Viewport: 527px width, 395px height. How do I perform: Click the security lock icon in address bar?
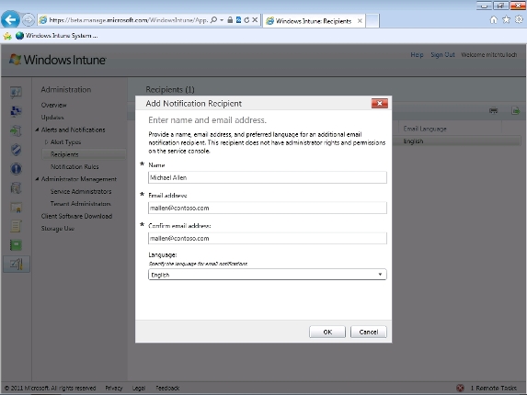(x=230, y=20)
